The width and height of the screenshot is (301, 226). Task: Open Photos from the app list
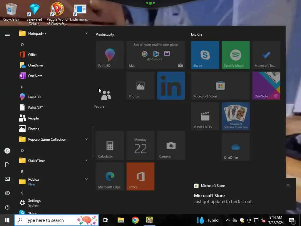(53, 129)
